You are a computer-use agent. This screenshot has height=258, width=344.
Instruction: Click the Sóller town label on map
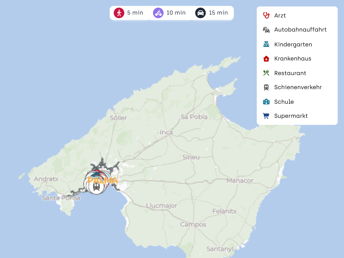[x=118, y=118]
